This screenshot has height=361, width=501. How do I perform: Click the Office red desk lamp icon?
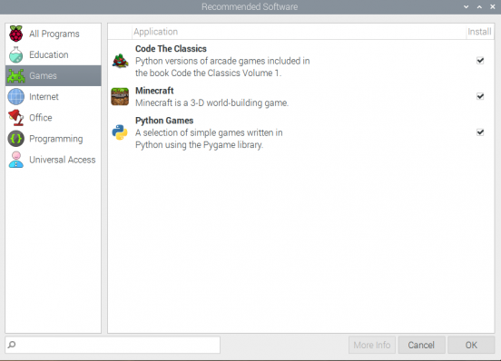(16, 117)
